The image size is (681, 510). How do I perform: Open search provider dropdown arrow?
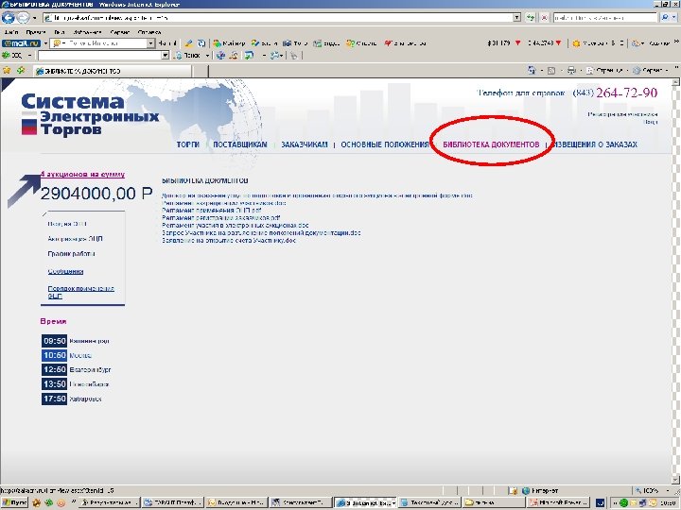click(674, 18)
